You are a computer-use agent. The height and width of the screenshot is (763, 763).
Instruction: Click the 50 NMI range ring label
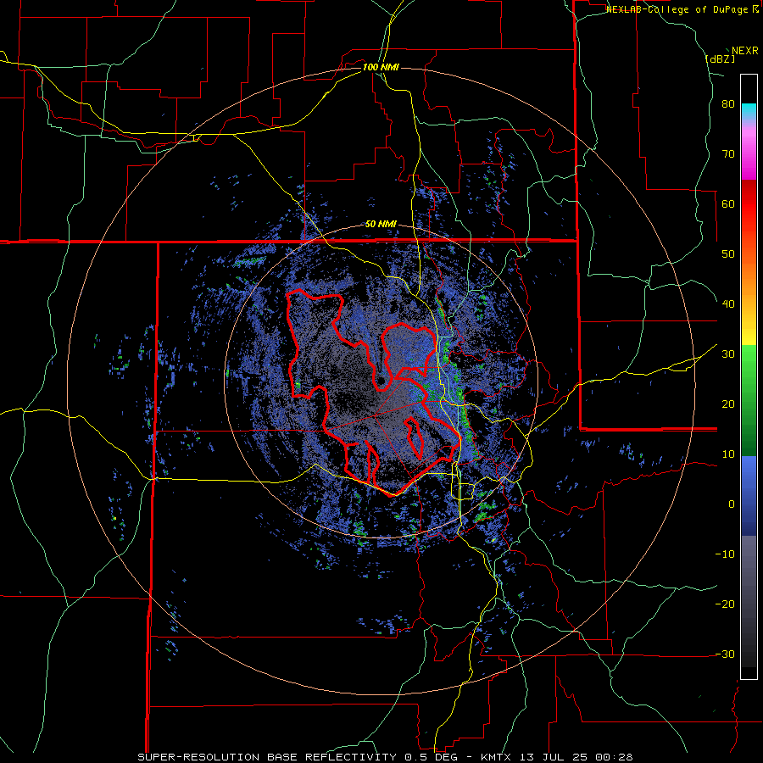click(381, 225)
